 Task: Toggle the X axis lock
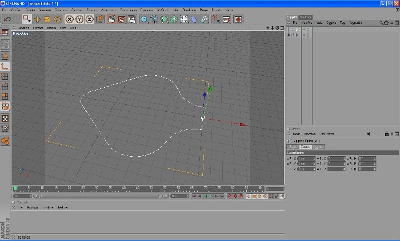69,19
